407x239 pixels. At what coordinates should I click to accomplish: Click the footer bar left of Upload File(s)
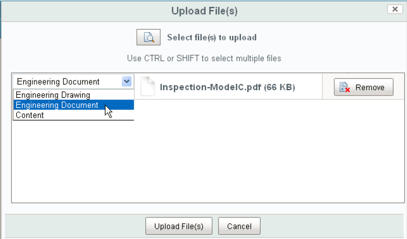point(75,226)
